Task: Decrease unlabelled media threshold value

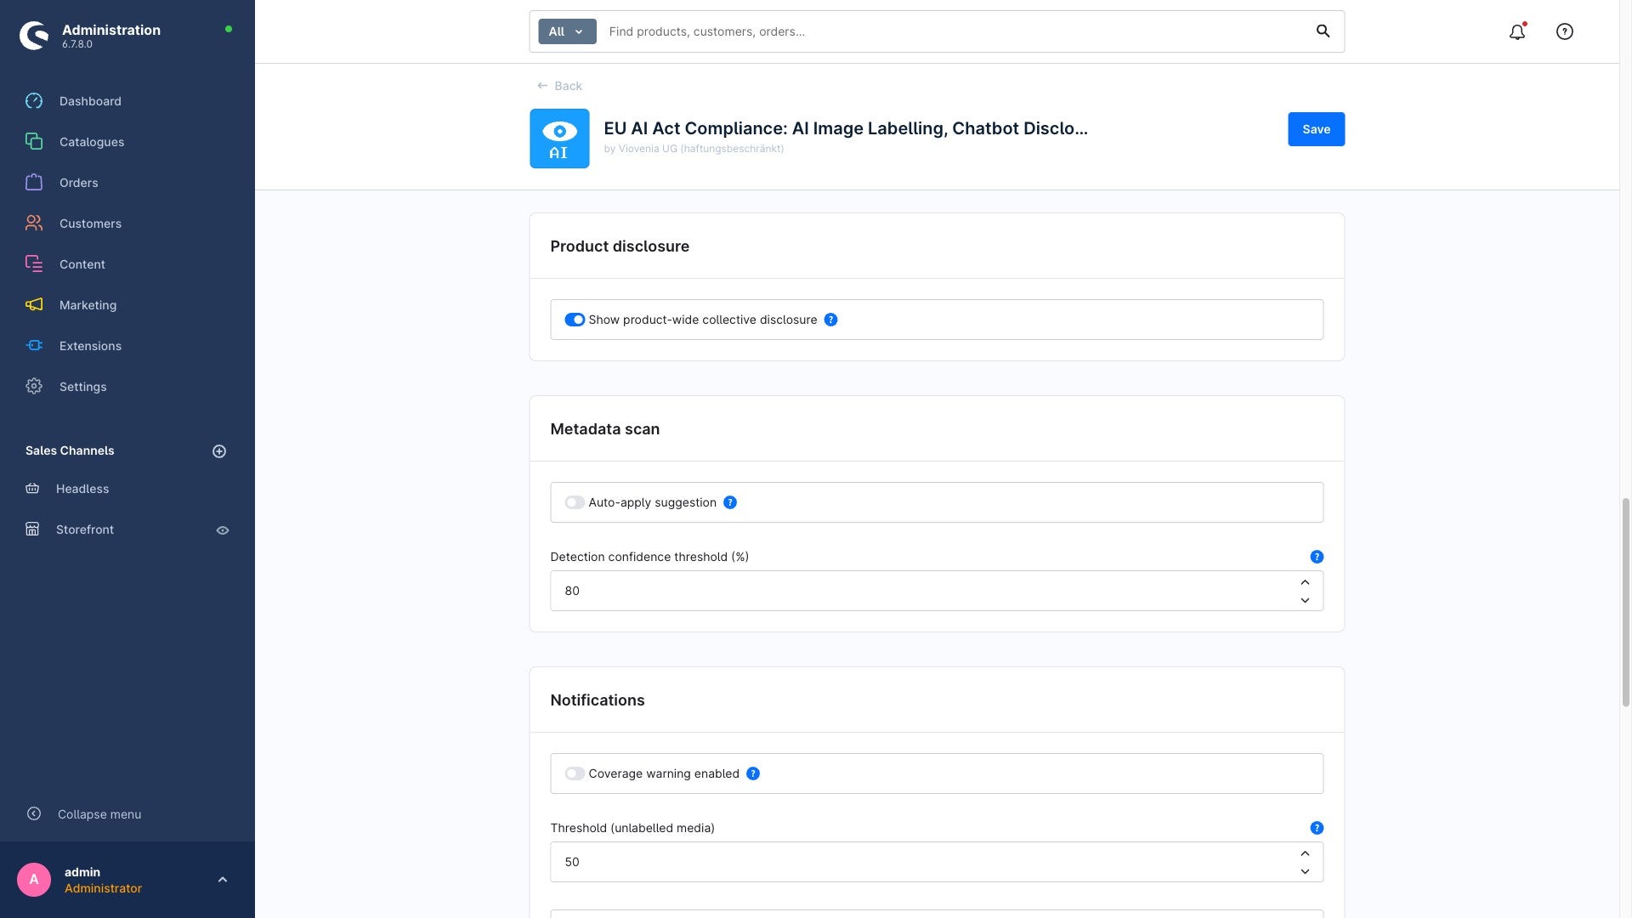Action: pyautogui.click(x=1305, y=871)
